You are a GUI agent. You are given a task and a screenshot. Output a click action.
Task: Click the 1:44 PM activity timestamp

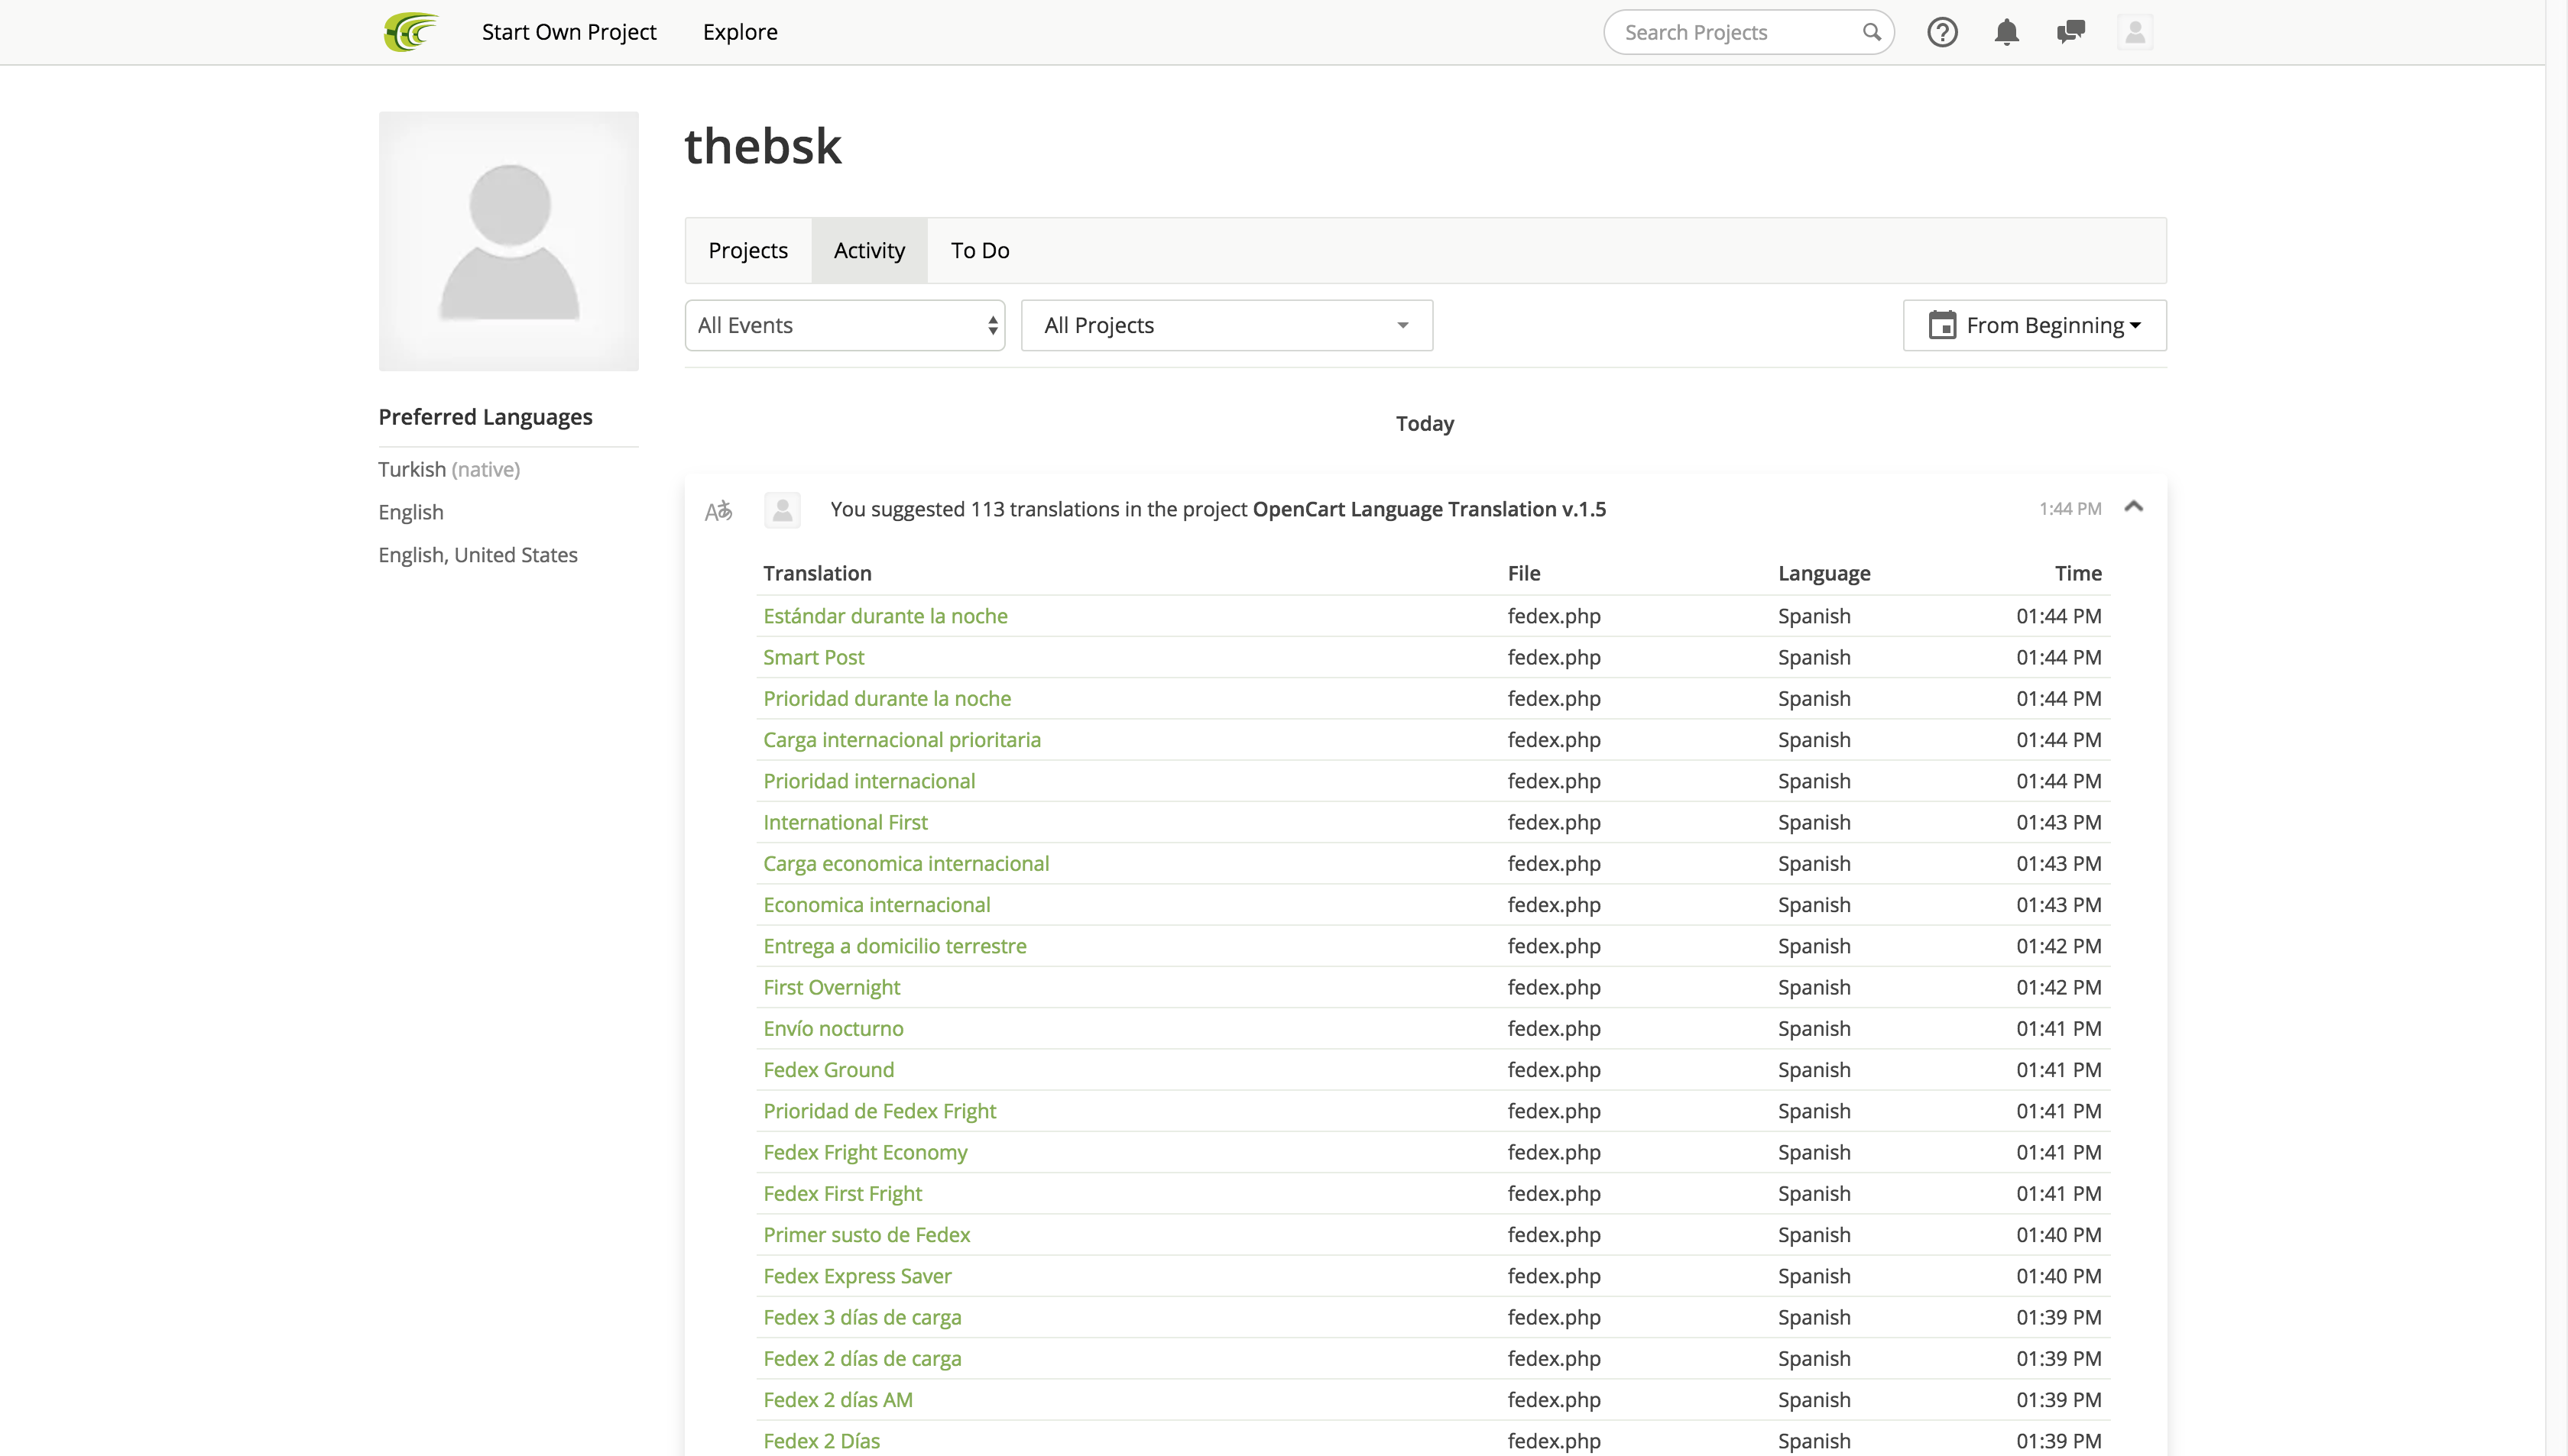tap(2069, 509)
